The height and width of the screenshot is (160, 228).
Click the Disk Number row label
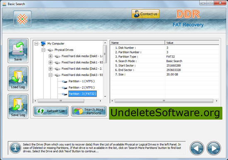coord(126,48)
